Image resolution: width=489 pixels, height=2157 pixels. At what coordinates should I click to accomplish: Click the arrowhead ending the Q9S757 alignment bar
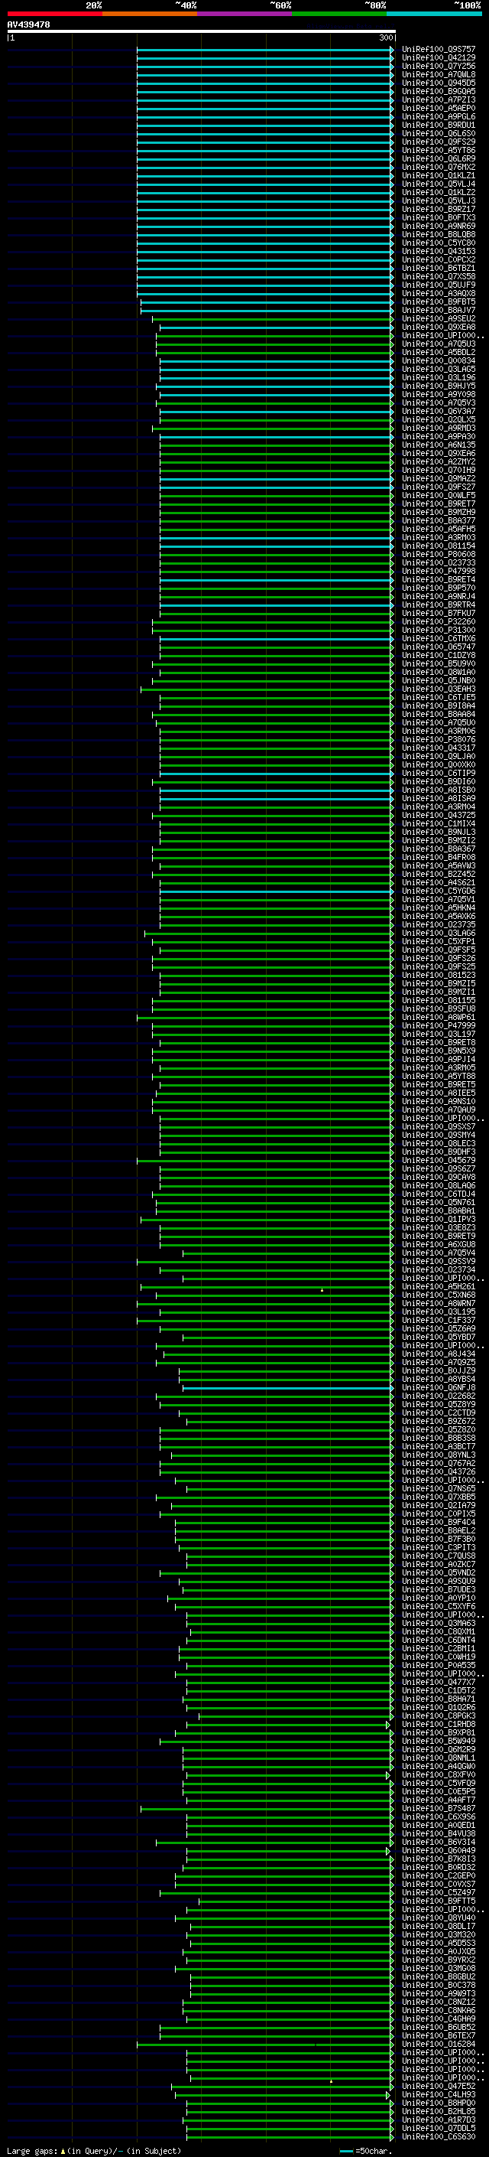[392, 50]
